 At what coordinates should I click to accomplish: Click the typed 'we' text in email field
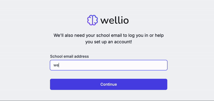[x=56, y=65]
